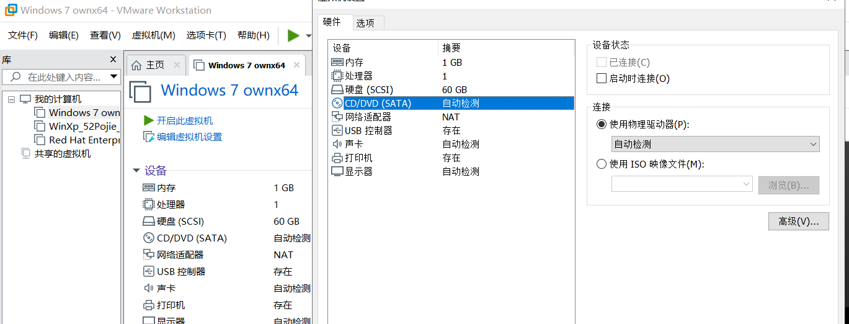Viewport: 849px width, 324px height.
Task: Toggle 已连接(C) checkbox
Action: [x=601, y=63]
